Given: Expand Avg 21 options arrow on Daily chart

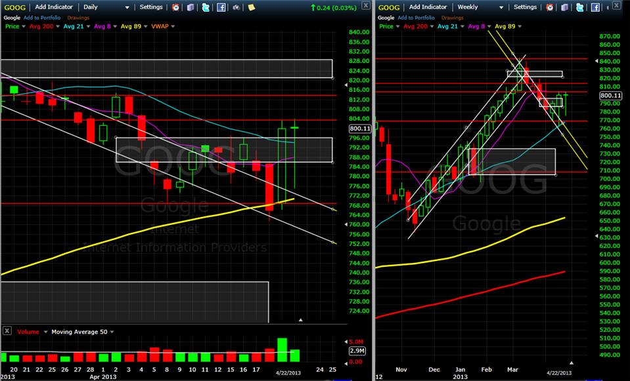Looking at the screenshot, I should click(88, 26).
